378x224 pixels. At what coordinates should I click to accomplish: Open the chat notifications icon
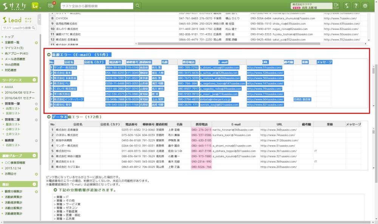[51, 6]
